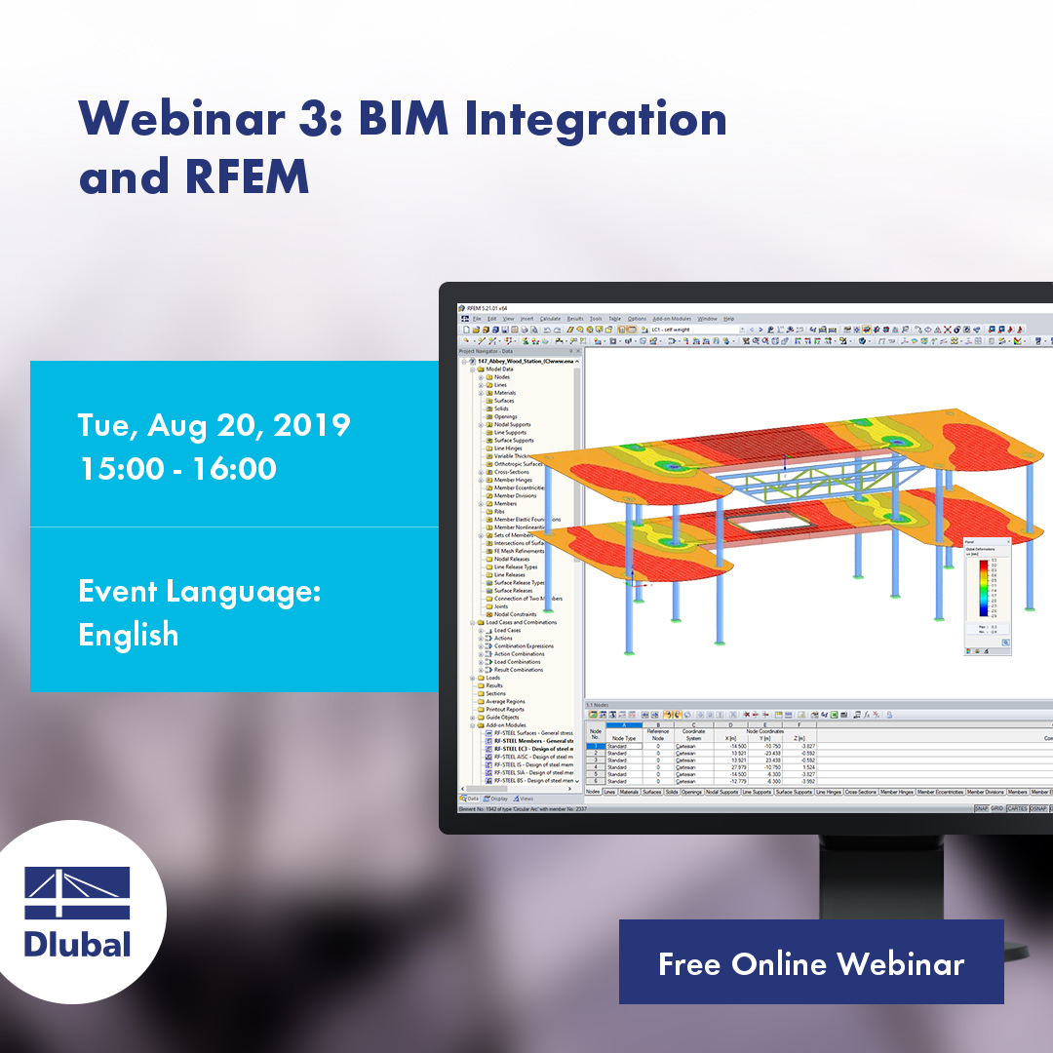Switch to the Materials table tab
The height and width of the screenshot is (1053, 1053).
(x=628, y=793)
